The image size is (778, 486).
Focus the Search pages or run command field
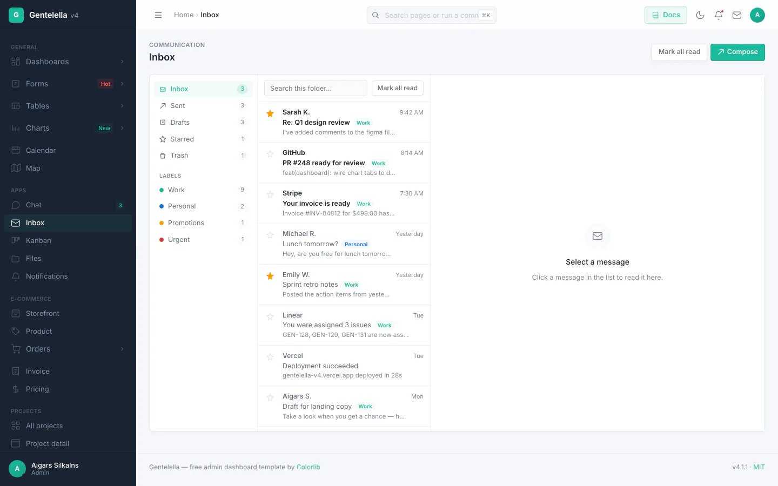point(432,15)
